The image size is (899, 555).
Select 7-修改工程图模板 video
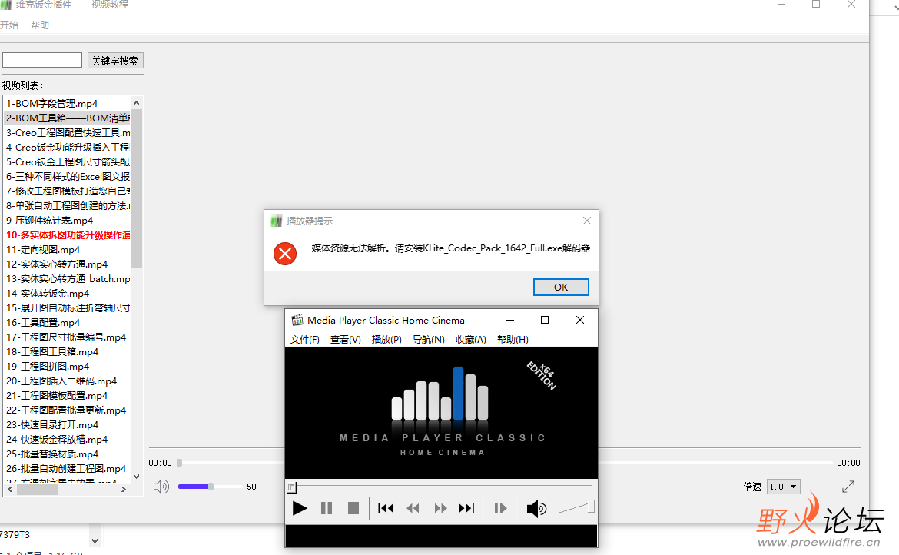[67, 191]
